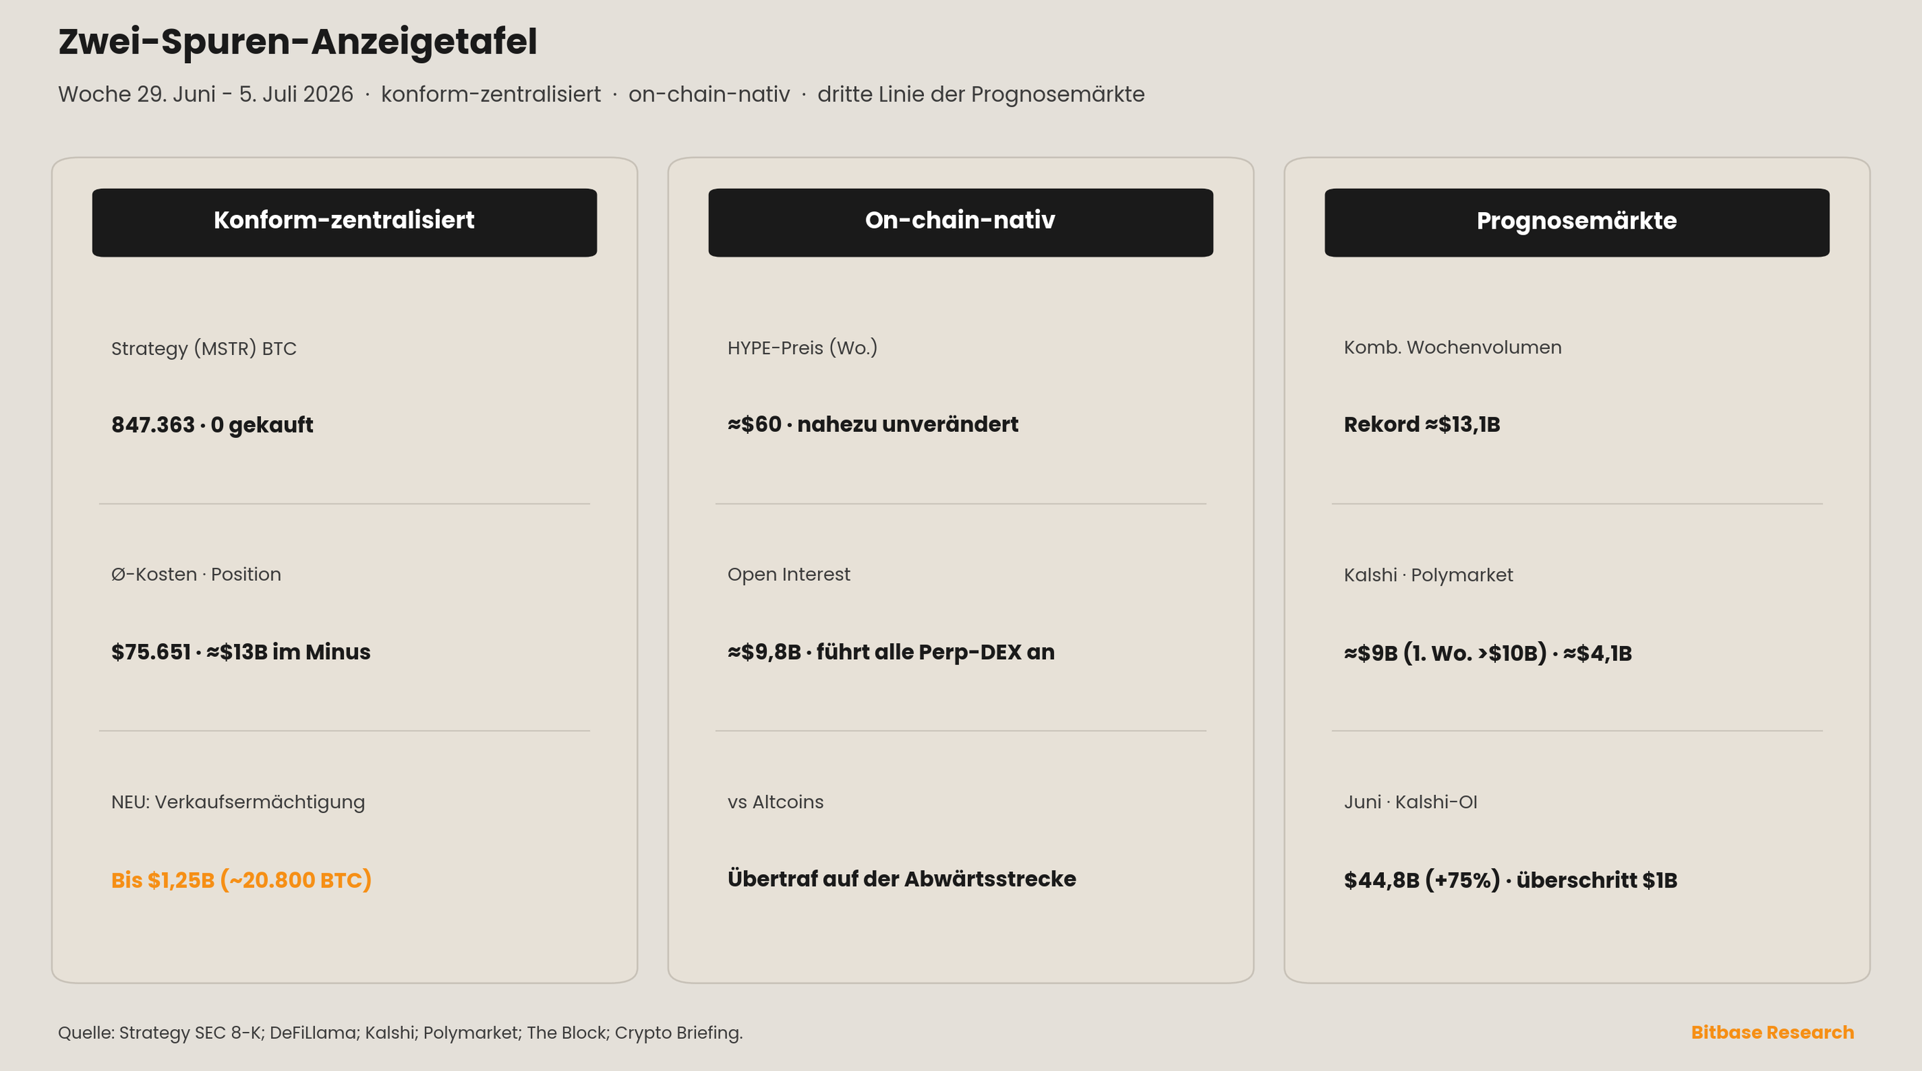Click the value $75.651 · ≈$13B im Minus

click(x=241, y=652)
